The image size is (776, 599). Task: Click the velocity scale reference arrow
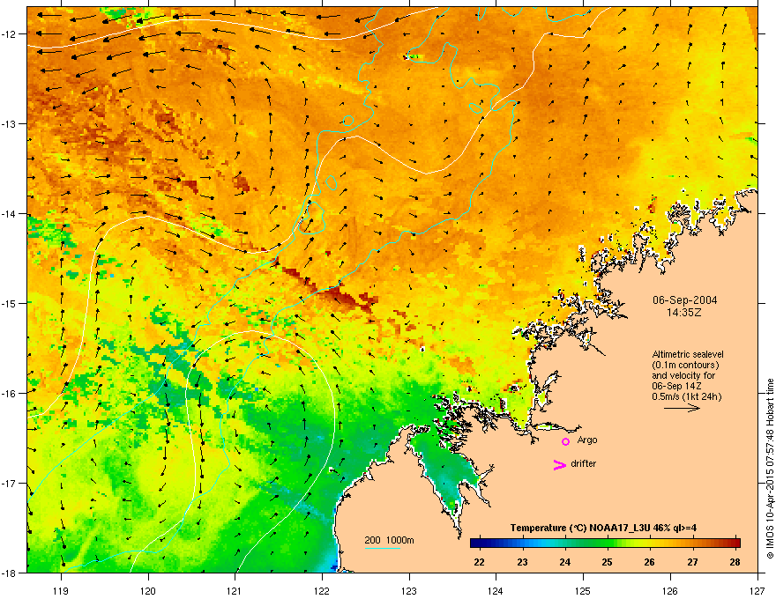682,408
